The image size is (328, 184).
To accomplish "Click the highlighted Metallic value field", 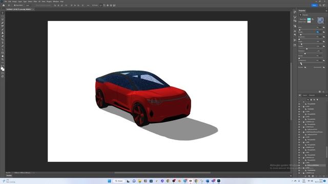I will coord(318,32).
